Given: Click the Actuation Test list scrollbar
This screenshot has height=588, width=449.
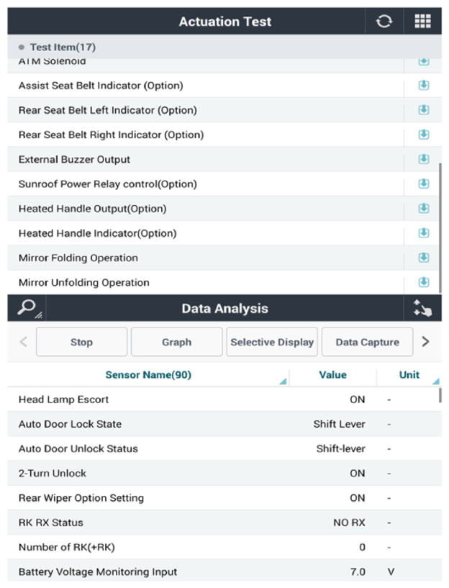Looking at the screenshot, I should coord(440,228).
